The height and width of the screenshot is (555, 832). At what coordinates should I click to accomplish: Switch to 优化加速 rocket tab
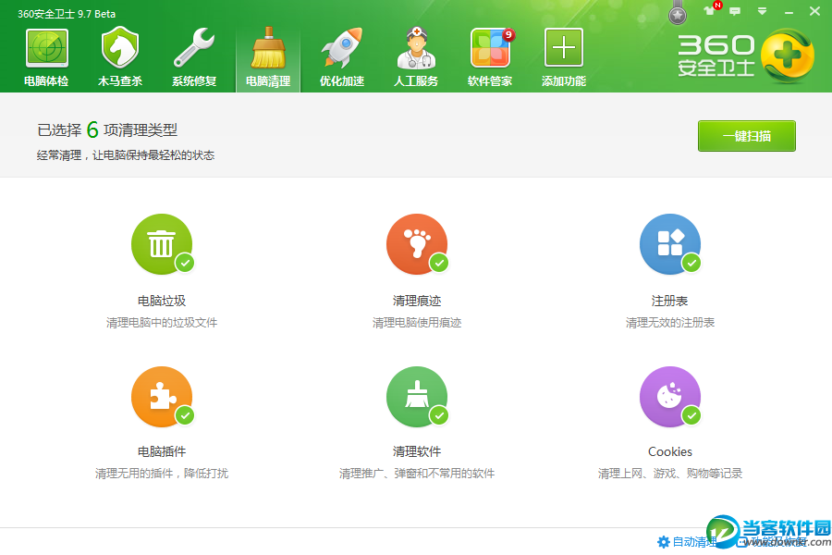click(342, 56)
